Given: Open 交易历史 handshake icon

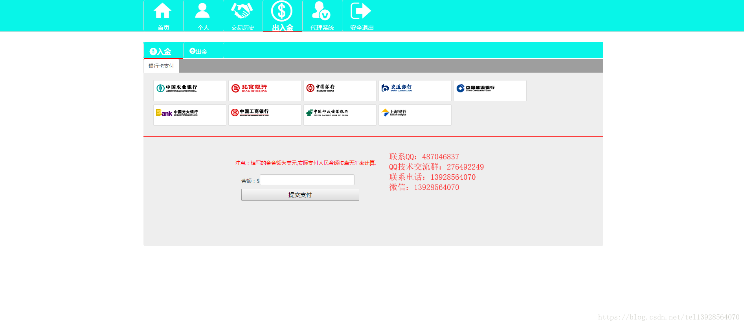Looking at the screenshot, I should pos(242,11).
